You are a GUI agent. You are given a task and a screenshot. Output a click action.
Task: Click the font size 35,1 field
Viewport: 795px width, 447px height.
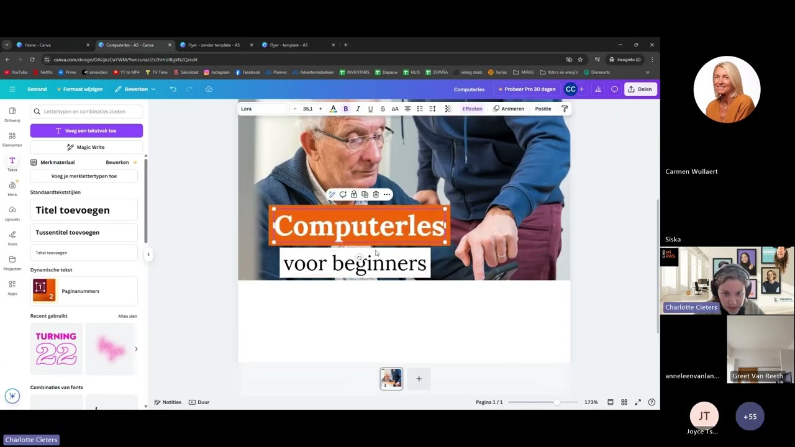pos(307,109)
